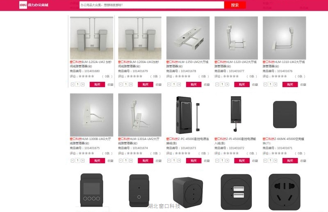Click the deli logo in header
This screenshot has width=328, height=212.
[x=23, y=5]
